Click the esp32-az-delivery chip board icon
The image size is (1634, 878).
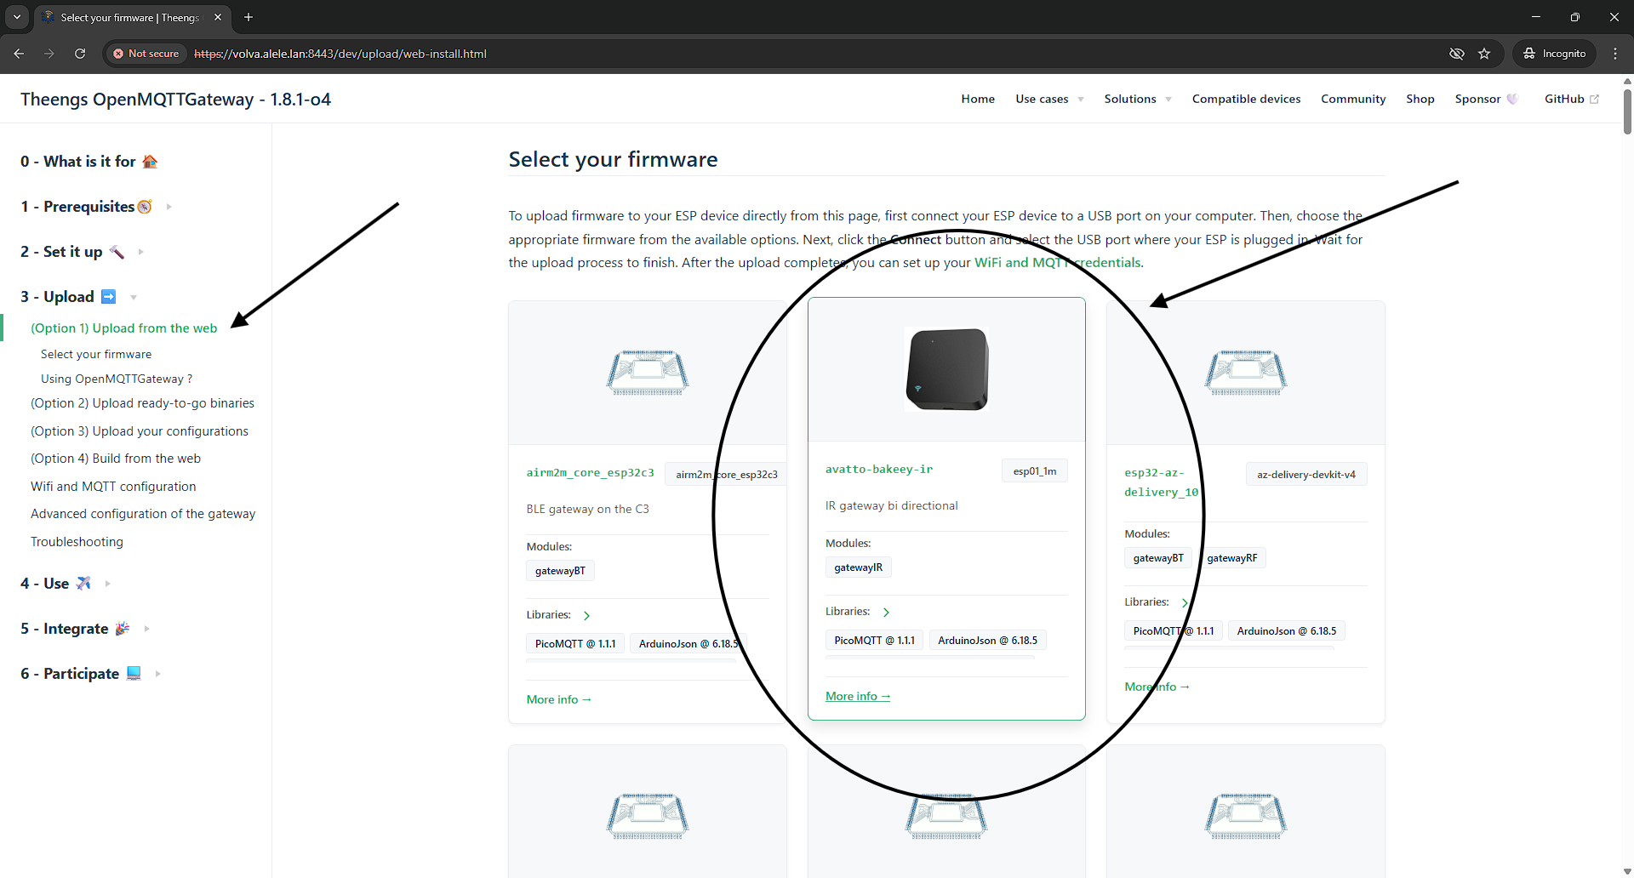(x=1245, y=373)
